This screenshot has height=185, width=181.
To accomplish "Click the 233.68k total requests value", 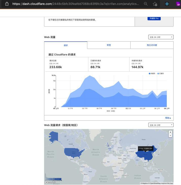I will coord(56,67).
